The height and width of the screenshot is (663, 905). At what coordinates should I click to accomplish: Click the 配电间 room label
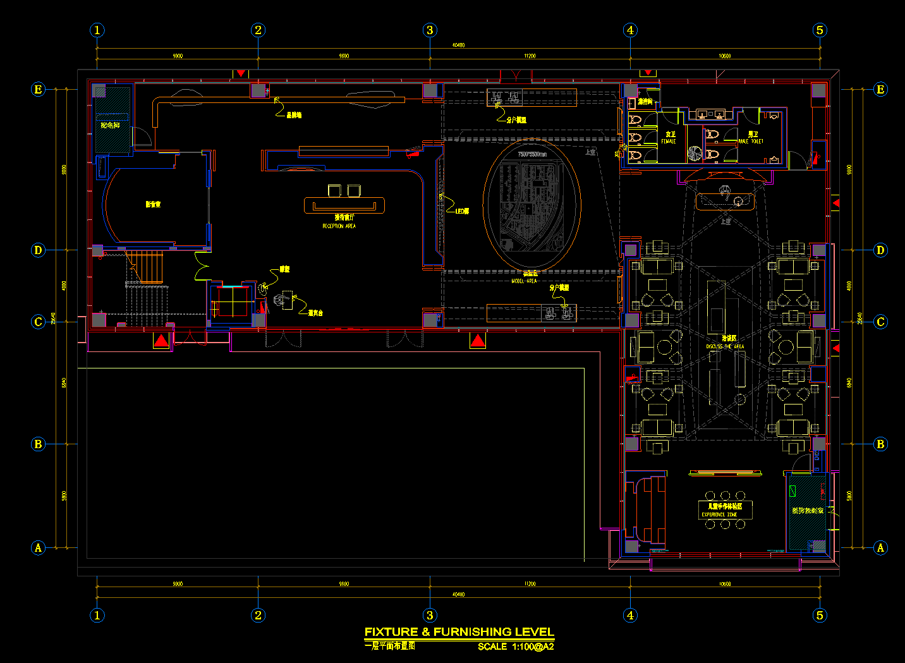click(110, 125)
